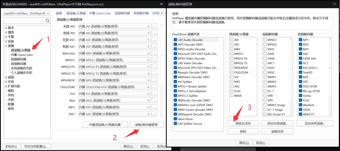Select 源滤镜/分离器 in the tree

point(20,50)
